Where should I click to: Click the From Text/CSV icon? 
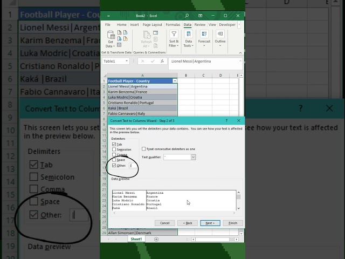click(120, 32)
